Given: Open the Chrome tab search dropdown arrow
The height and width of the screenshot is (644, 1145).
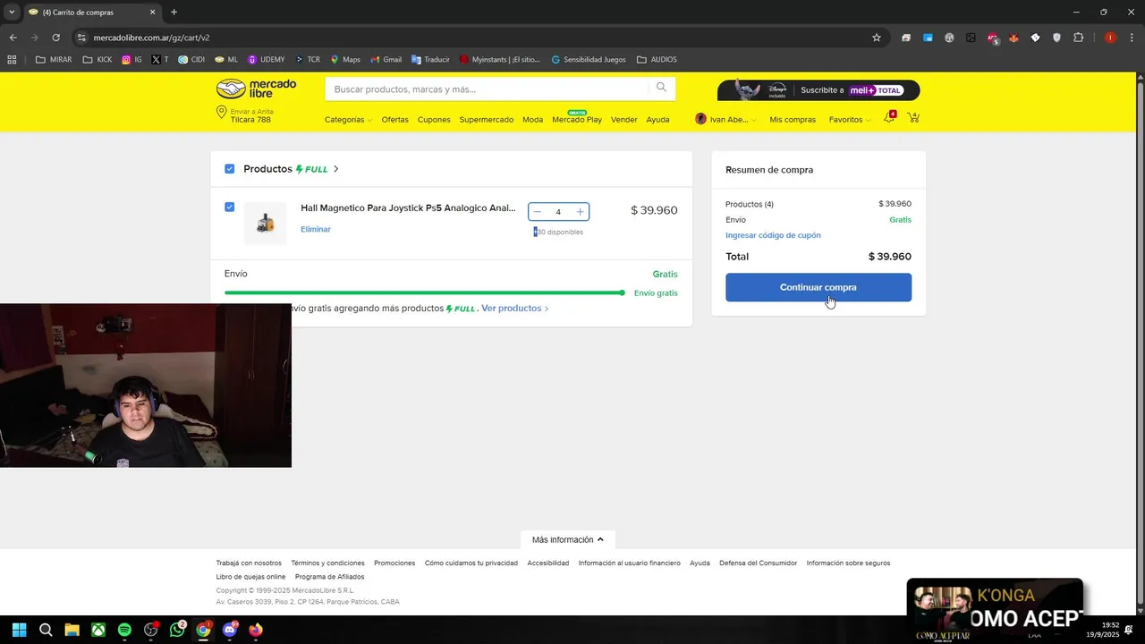Looking at the screenshot, I should pos(12,13).
